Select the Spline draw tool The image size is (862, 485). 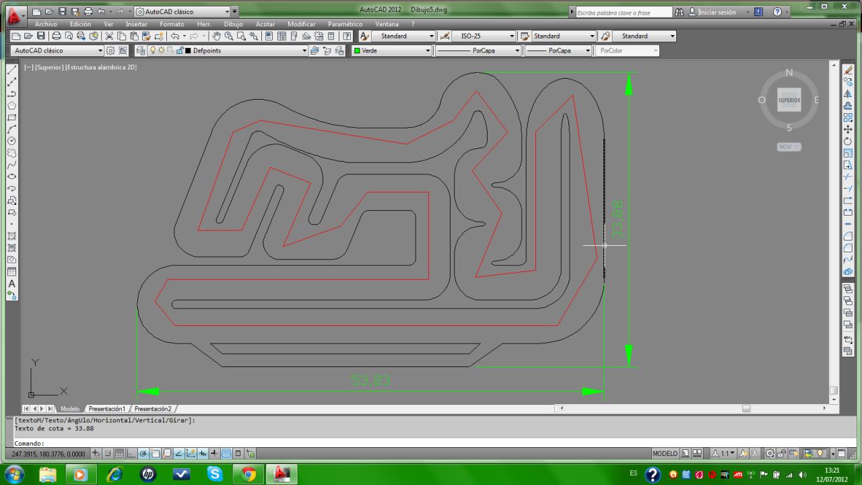coord(11,164)
